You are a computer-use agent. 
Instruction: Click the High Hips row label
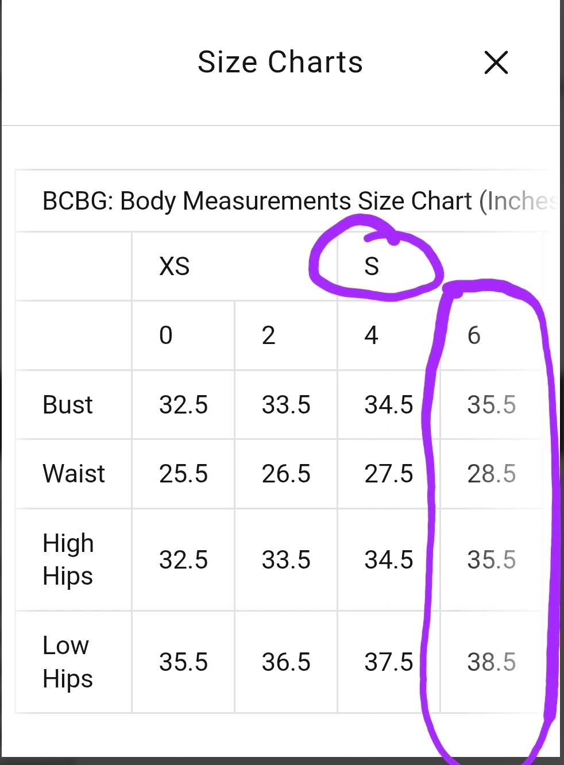(68, 559)
